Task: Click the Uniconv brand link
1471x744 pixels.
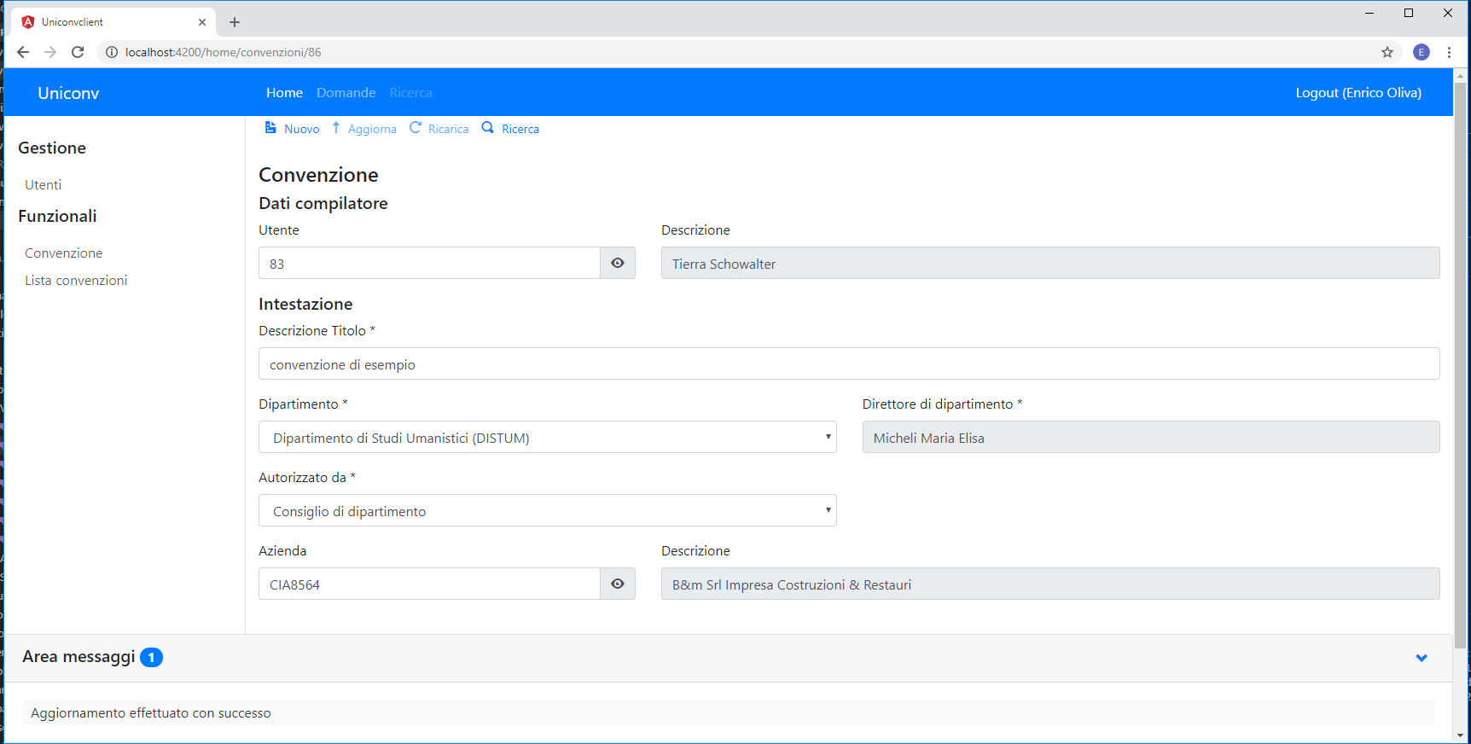Action: pyautogui.click(x=68, y=93)
